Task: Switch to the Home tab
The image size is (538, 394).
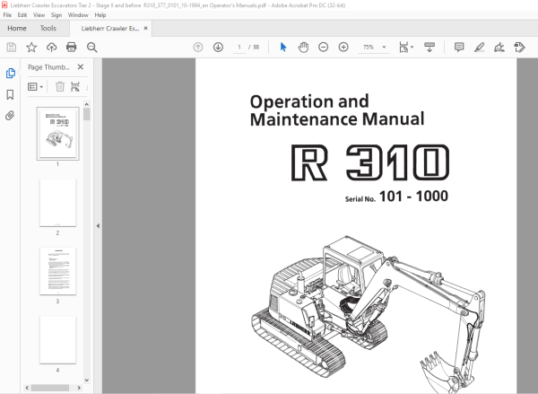Action: pos(17,28)
